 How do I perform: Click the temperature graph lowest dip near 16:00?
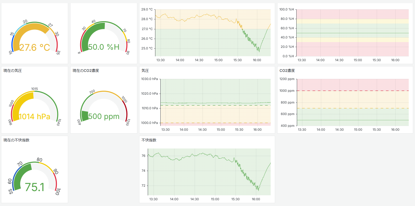259,50
